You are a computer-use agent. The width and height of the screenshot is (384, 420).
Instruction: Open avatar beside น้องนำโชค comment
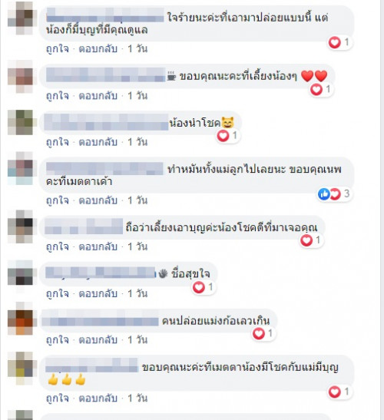(x=21, y=122)
